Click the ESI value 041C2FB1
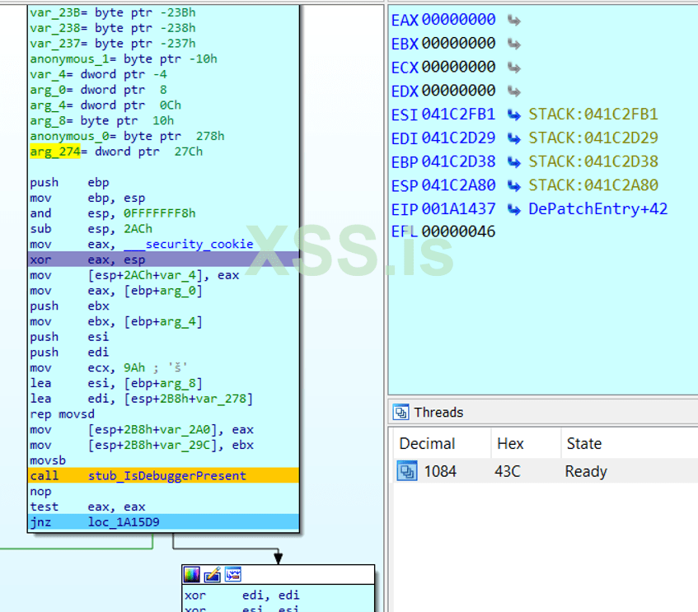This screenshot has width=698, height=612. [458, 114]
